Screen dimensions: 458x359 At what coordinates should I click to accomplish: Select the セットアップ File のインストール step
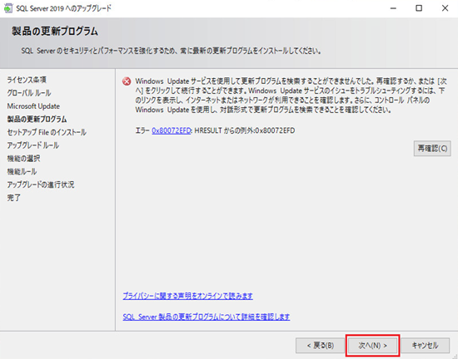click(x=47, y=132)
